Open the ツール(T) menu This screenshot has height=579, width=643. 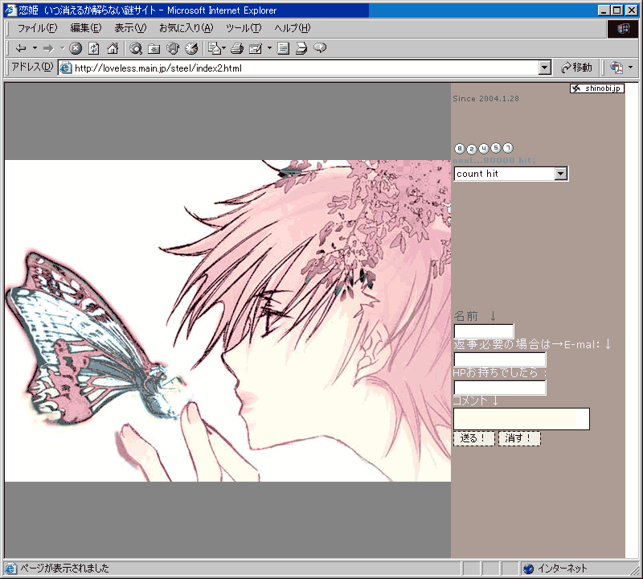244,28
